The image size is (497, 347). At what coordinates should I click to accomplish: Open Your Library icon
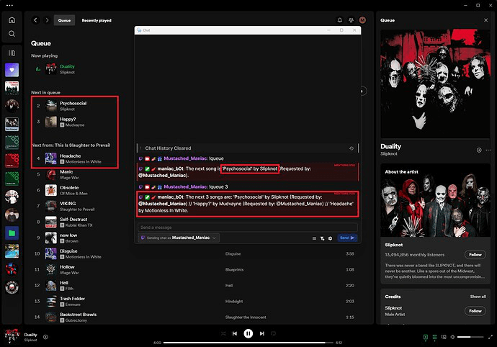click(x=12, y=53)
